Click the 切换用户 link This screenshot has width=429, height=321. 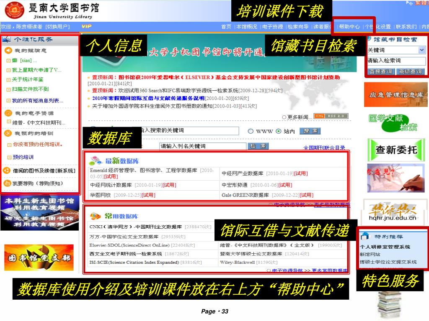tap(57, 26)
